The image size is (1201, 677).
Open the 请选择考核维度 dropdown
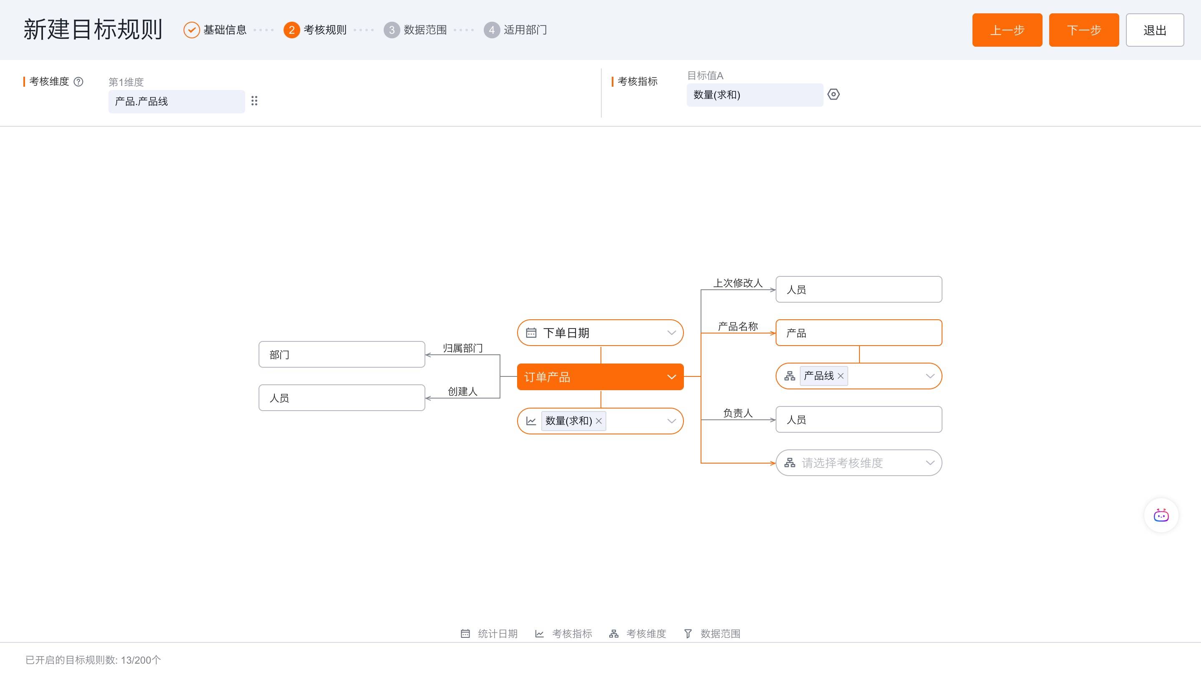(858, 463)
